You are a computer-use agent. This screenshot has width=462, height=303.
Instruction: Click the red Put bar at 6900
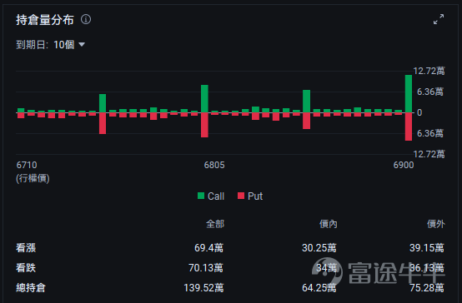click(409, 127)
